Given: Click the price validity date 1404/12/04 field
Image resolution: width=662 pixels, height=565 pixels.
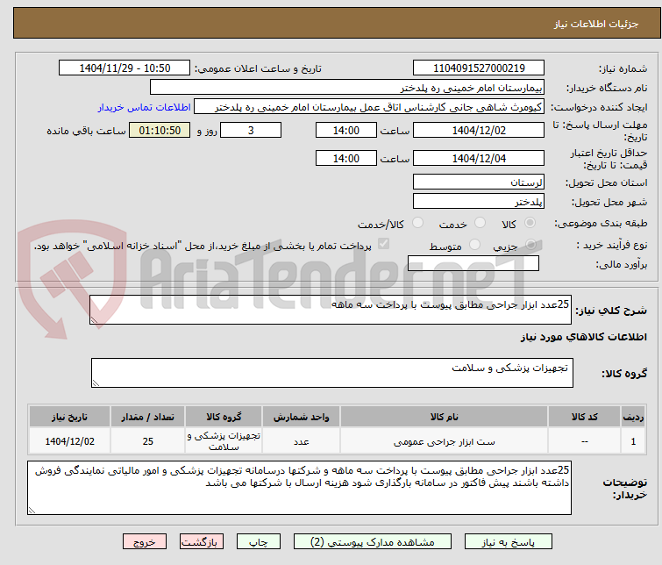Looking at the screenshot, I should pyautogui.click(x=479, y=158).
